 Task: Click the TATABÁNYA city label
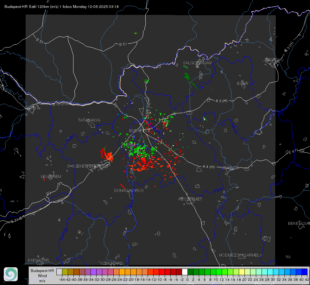pos(89,120)
